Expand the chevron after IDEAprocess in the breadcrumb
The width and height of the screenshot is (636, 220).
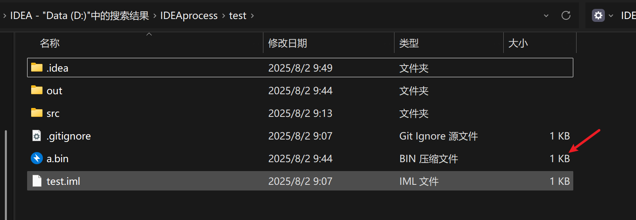(x=223, y=16)
